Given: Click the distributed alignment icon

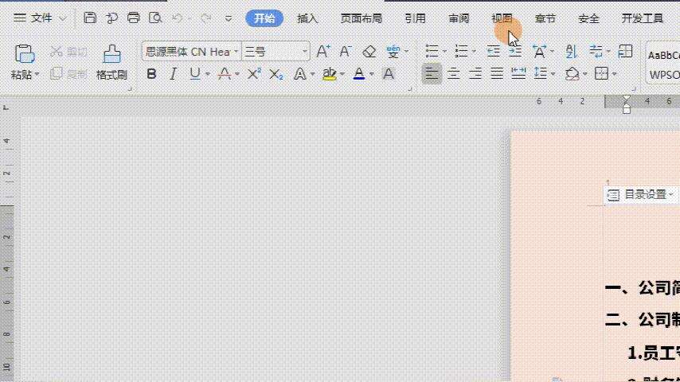Looking at the screenshot, I should (x=518, y=74).
